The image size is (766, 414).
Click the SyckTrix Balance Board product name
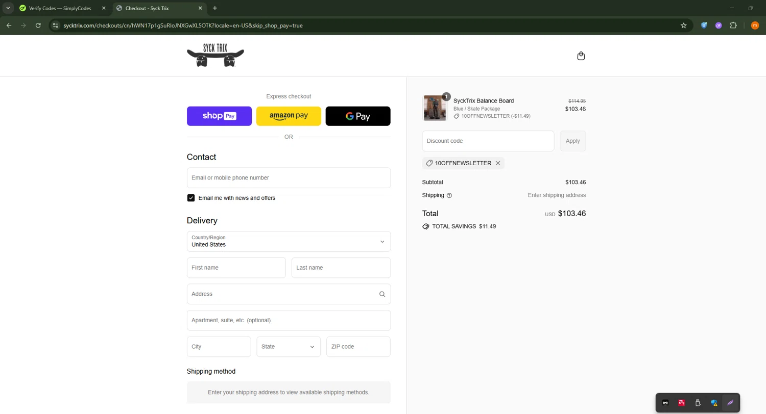[484, 101]
